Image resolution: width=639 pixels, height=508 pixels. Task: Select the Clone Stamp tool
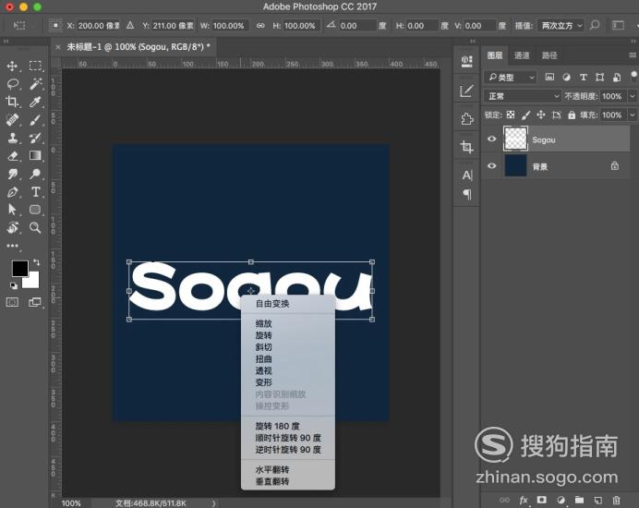[12, 138]
